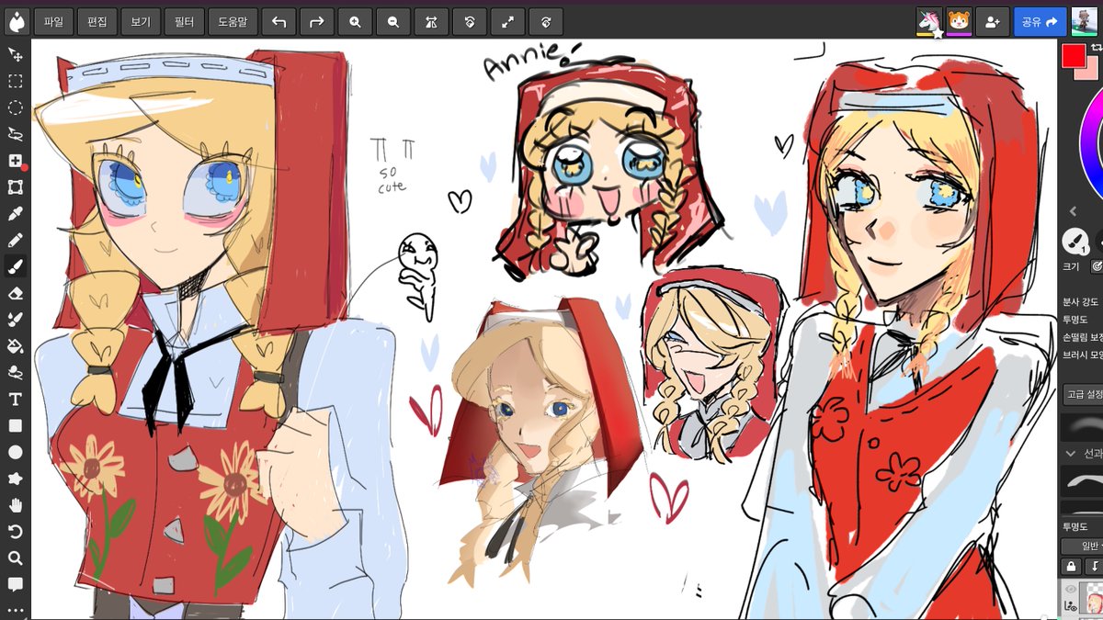Viewport: 1103px width, 620px height.
Task: Swap foreground and background colors
Action: [1096, 49]
